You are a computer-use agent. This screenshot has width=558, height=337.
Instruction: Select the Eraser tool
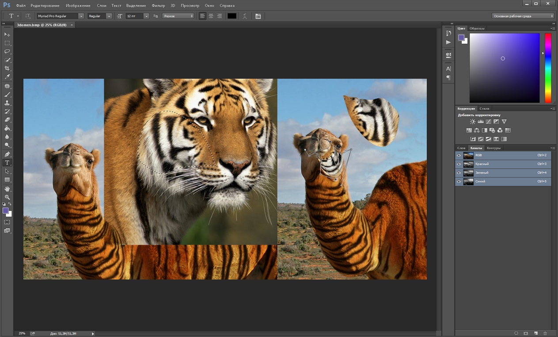7,119
